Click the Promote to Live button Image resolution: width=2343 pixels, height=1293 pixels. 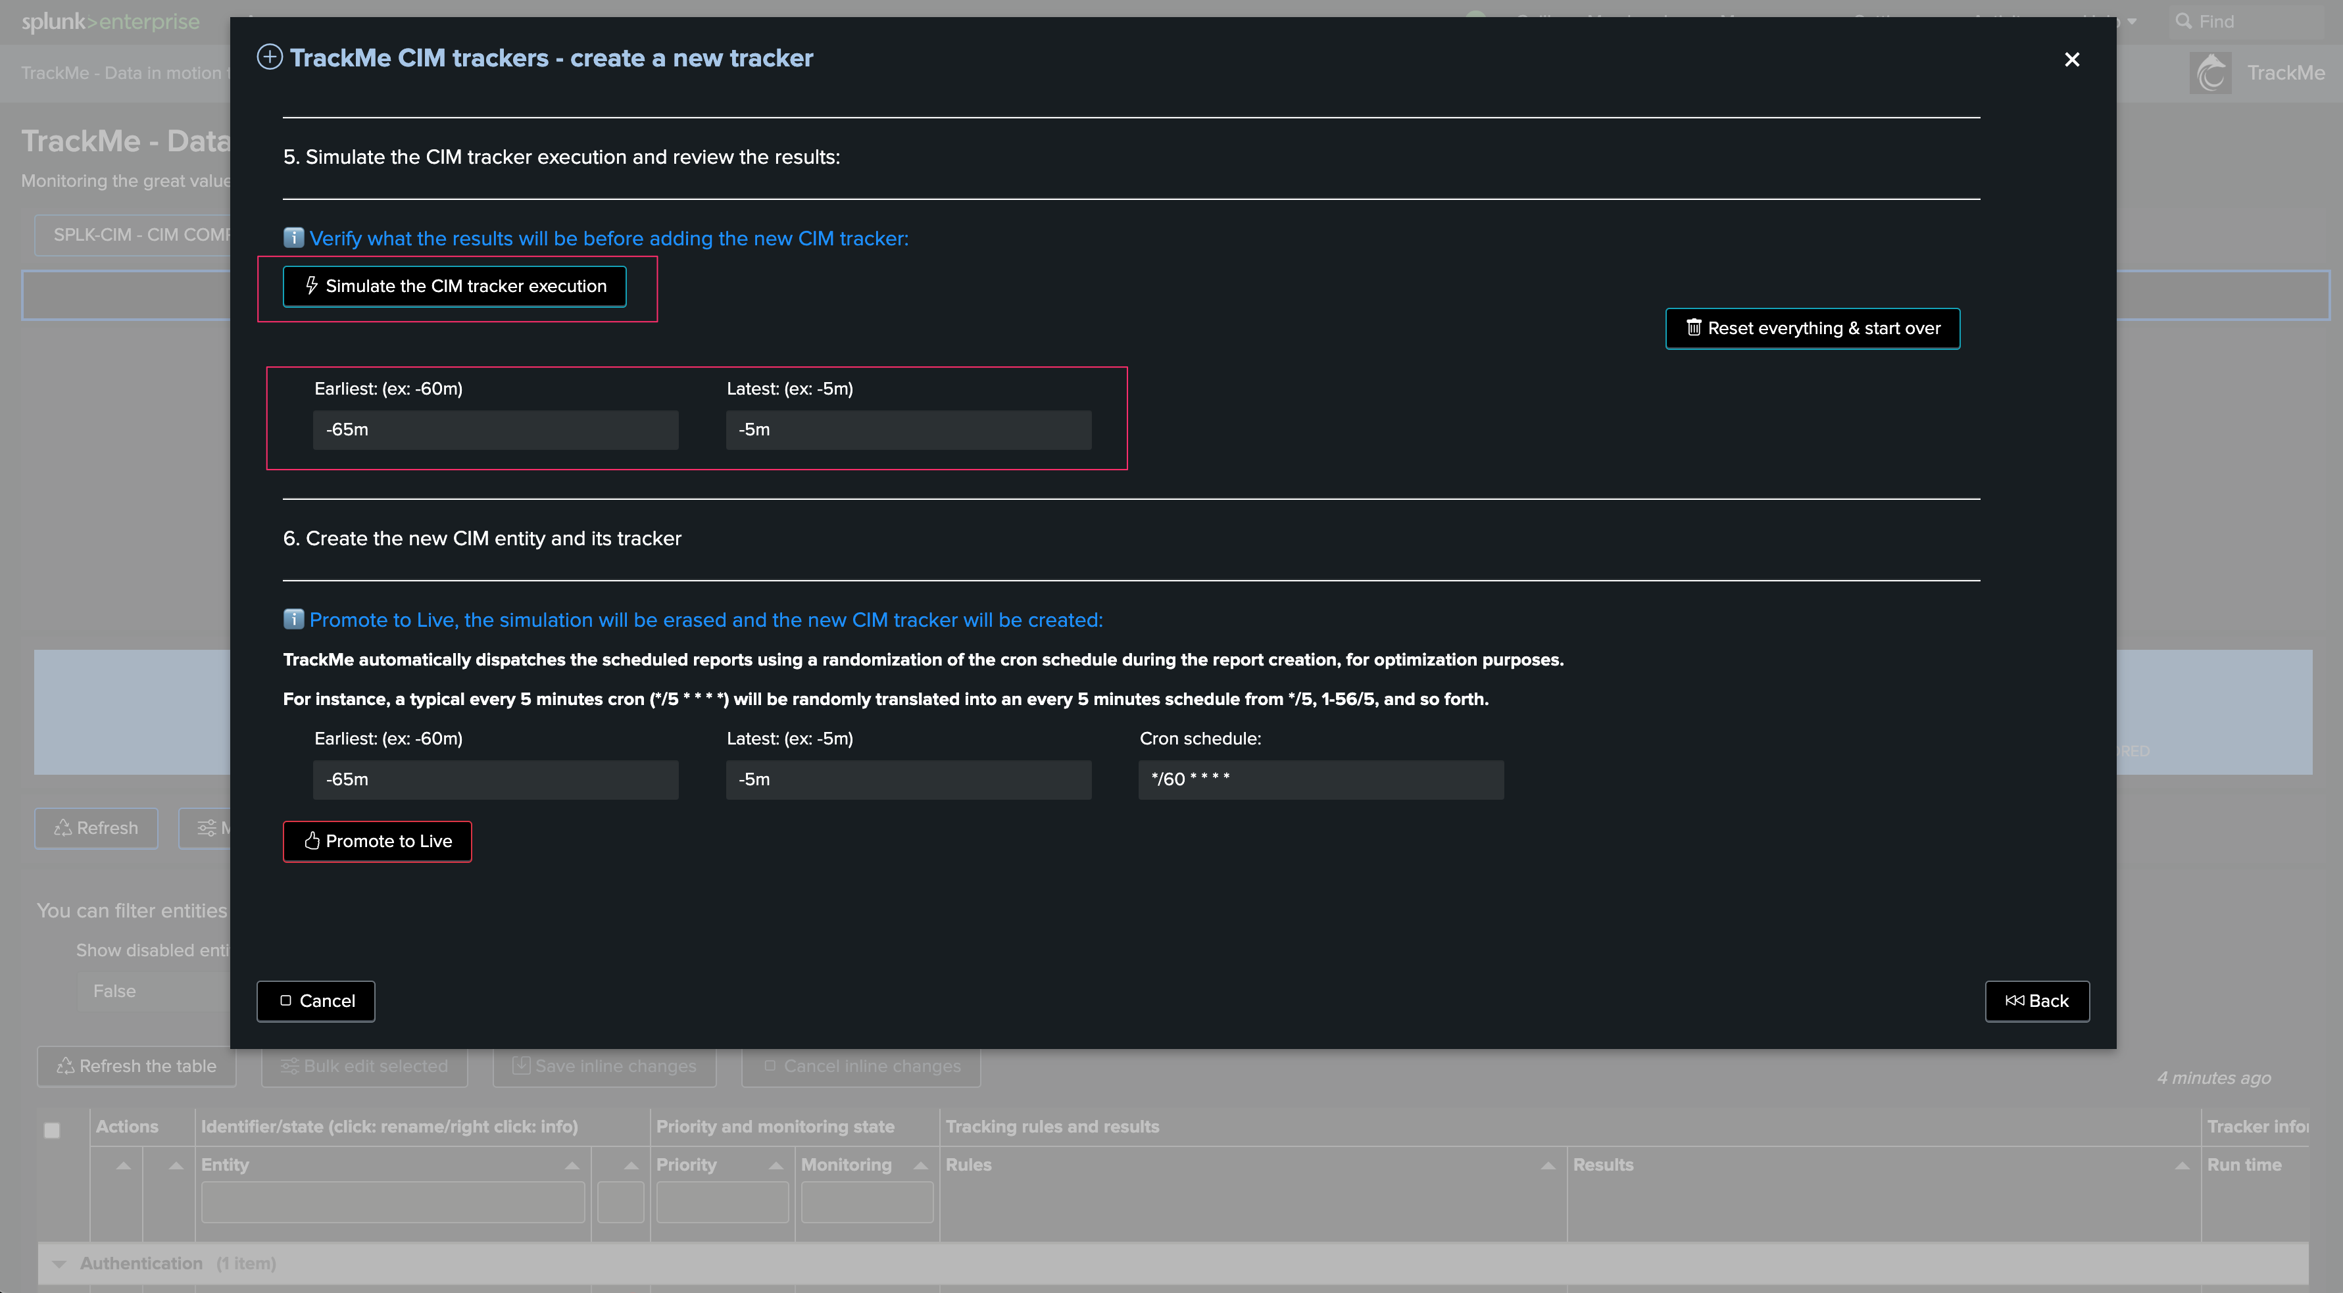pyautogui.click(x=378, y=841)
